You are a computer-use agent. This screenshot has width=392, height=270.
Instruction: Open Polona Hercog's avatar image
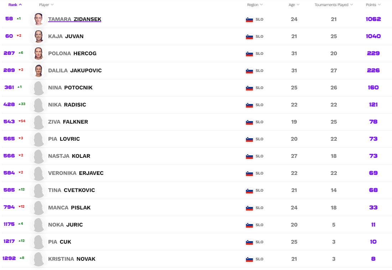tap(38, 53)
